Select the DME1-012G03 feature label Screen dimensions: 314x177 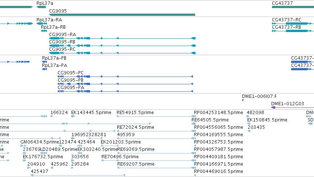[x=287, y=104]
